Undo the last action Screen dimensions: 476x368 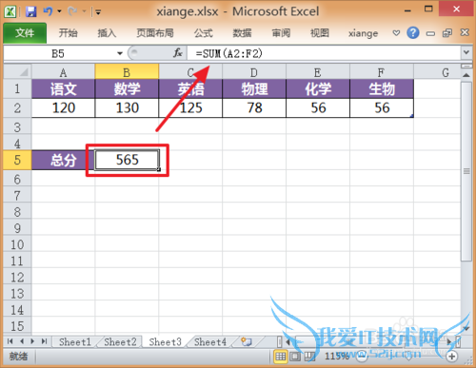pyautogui.click(x=48, y=11)
